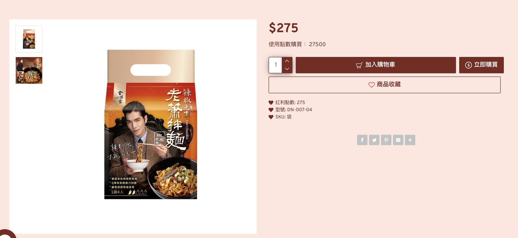This screenshot has height=238, width=518.
Task: Share product on Facebook
Action: pyautogui.click(x=362, y=140)
